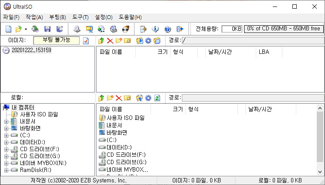Open the 설정(O) menu
The height and width of the screenshot is (185, 325).
click(x=104, y=17)
